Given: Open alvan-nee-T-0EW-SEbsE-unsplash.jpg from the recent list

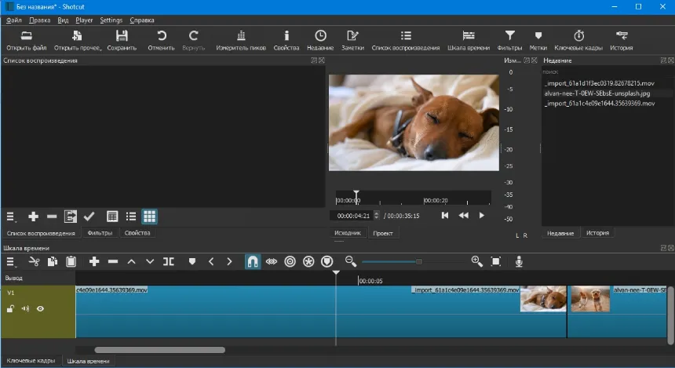Looking at the screenshot, I should point(597,93).
